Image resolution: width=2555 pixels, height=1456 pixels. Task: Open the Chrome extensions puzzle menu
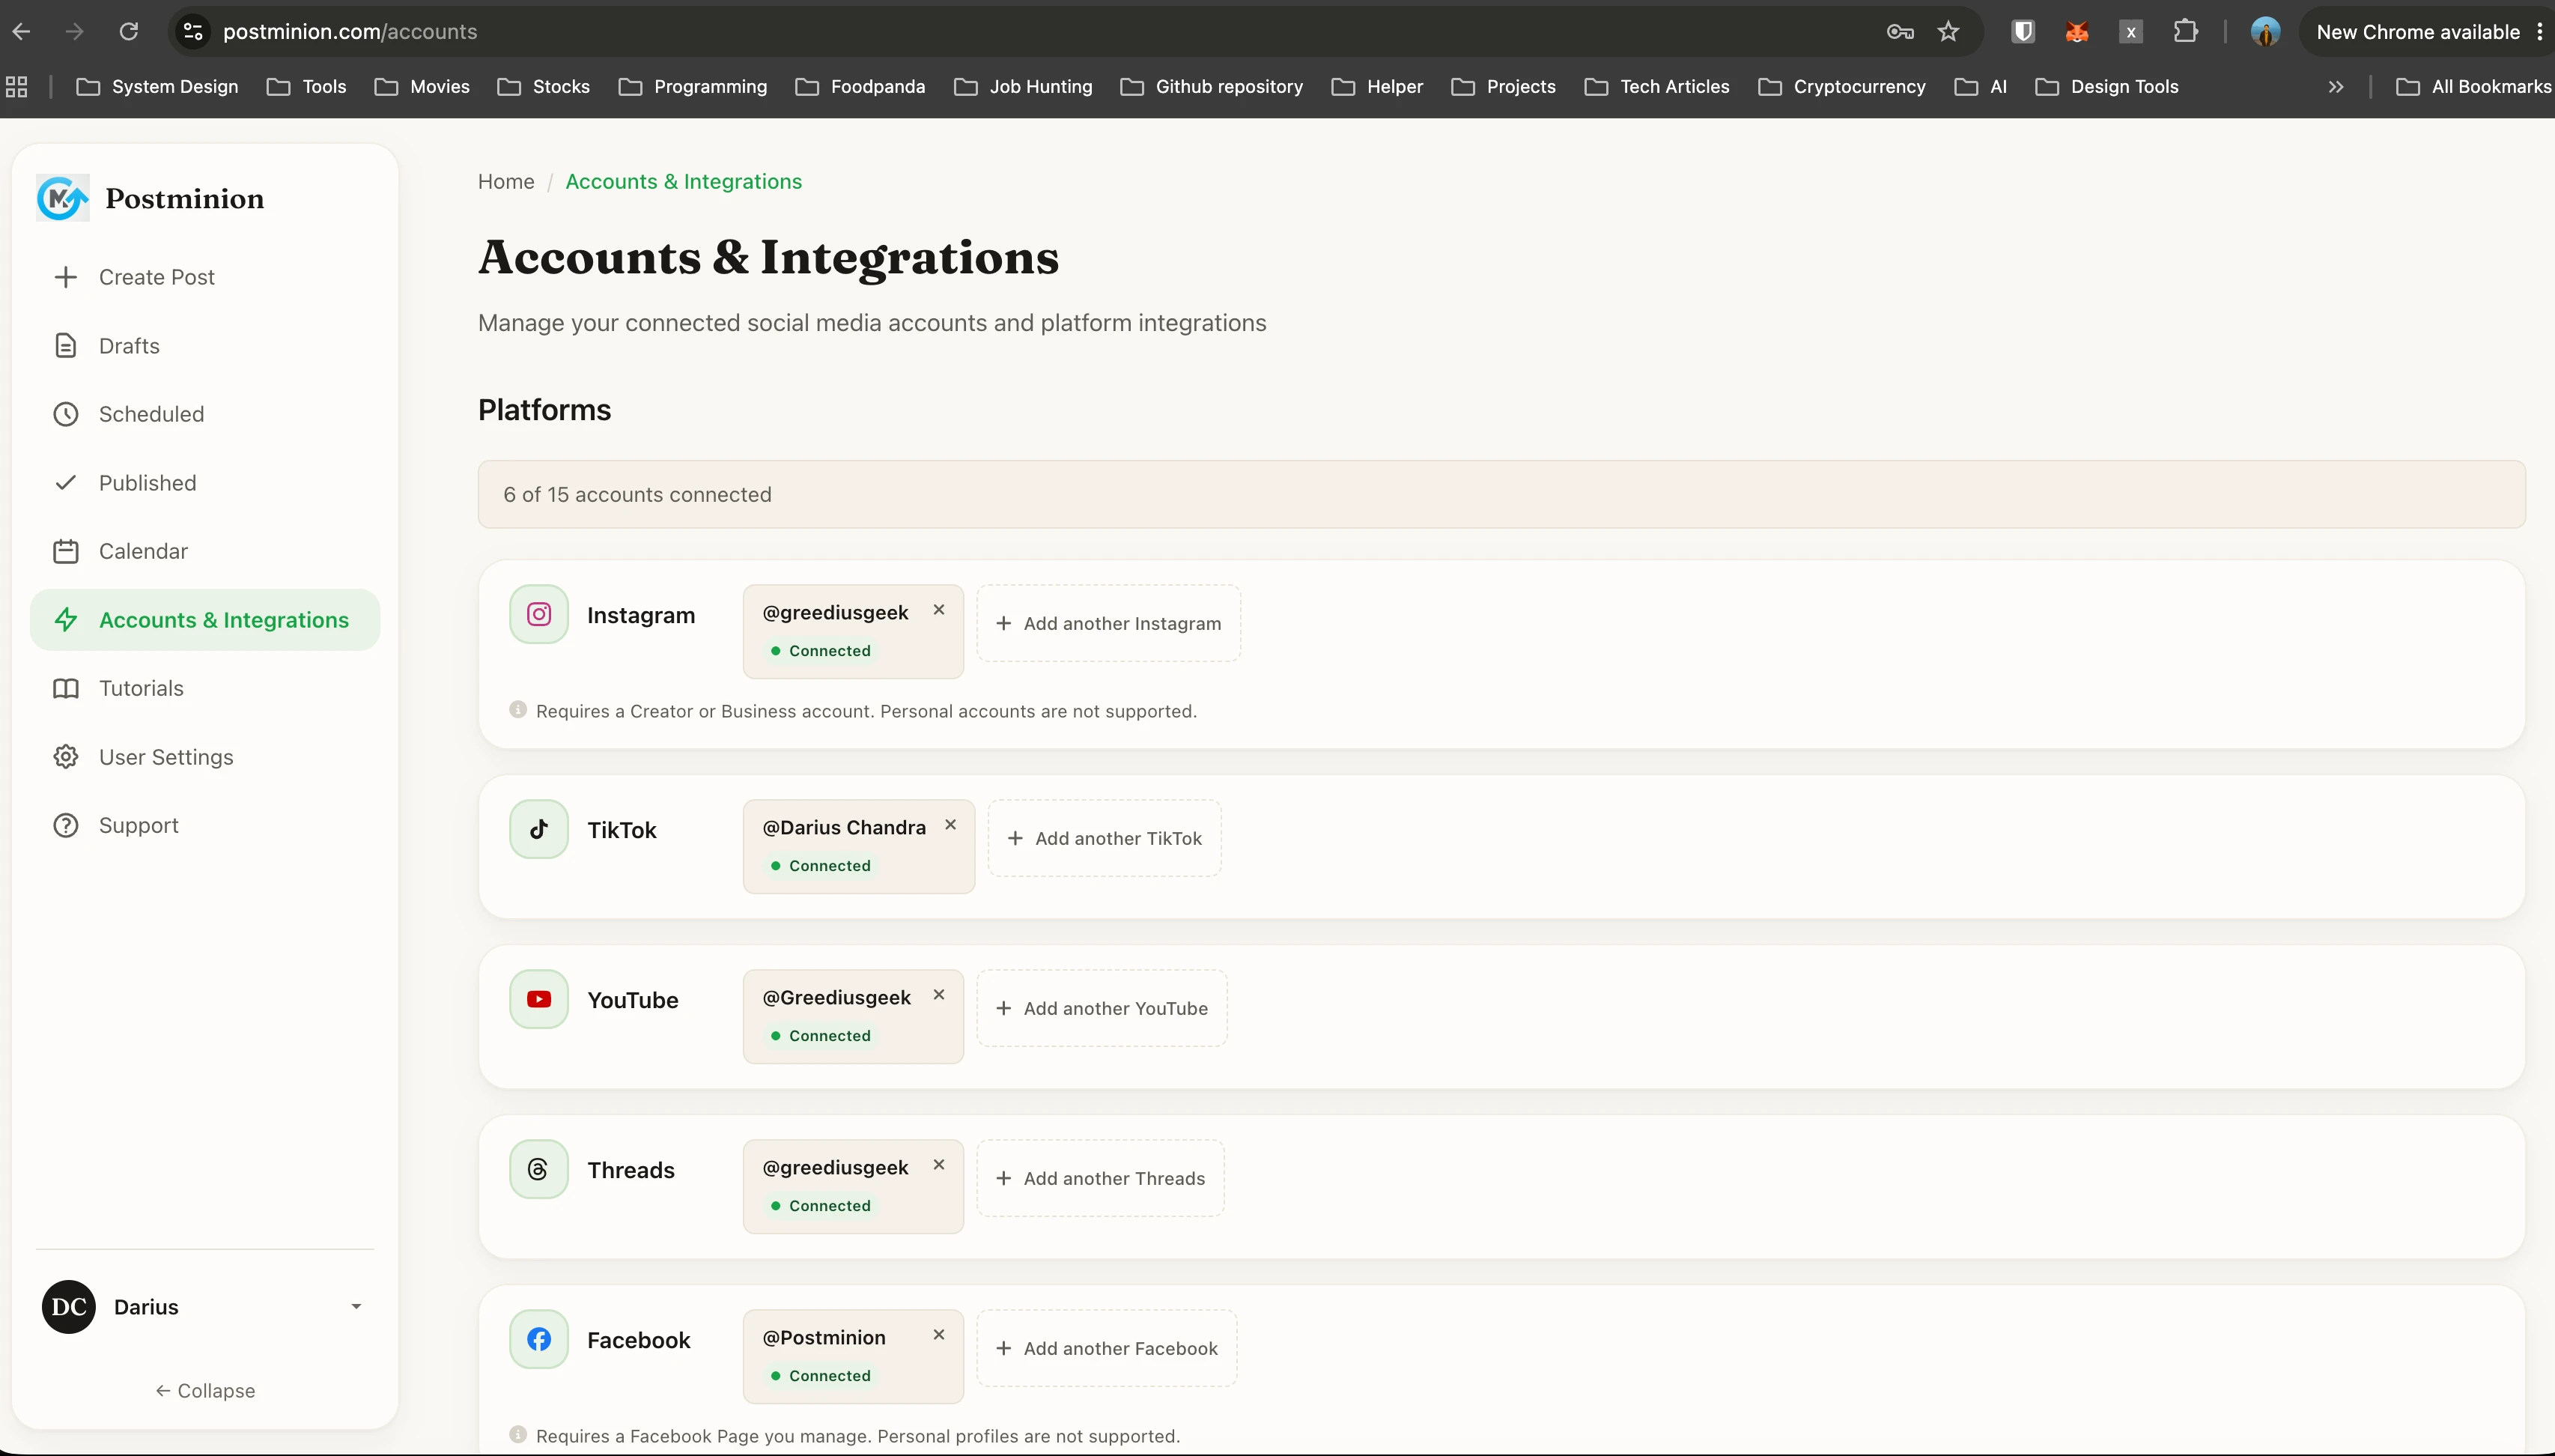pos(2185,32)
